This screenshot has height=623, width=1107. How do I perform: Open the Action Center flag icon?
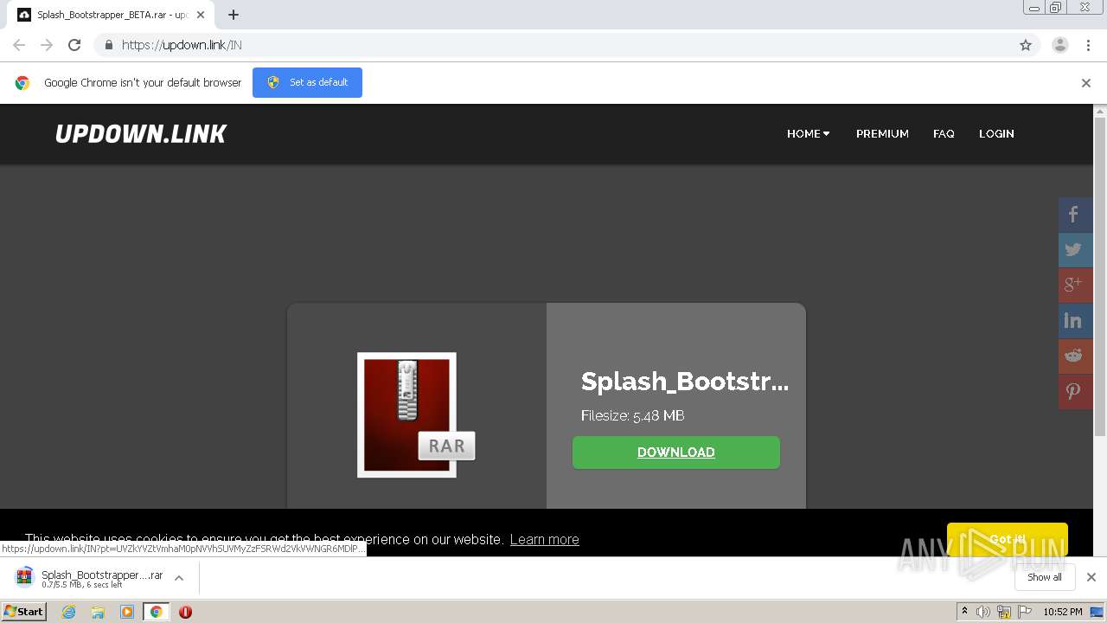(1025, 612)
